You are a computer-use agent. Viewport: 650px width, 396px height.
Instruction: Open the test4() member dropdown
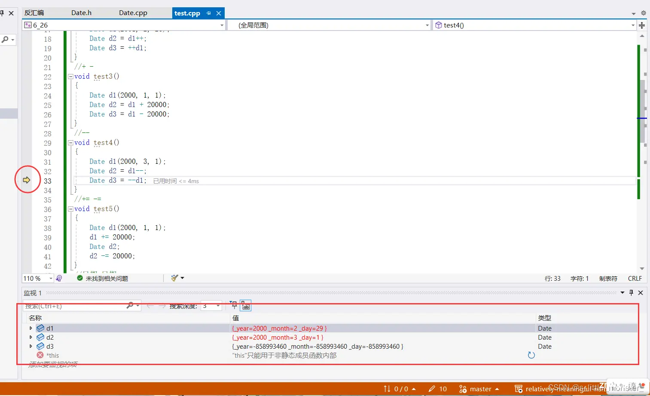tap(534, 25)
